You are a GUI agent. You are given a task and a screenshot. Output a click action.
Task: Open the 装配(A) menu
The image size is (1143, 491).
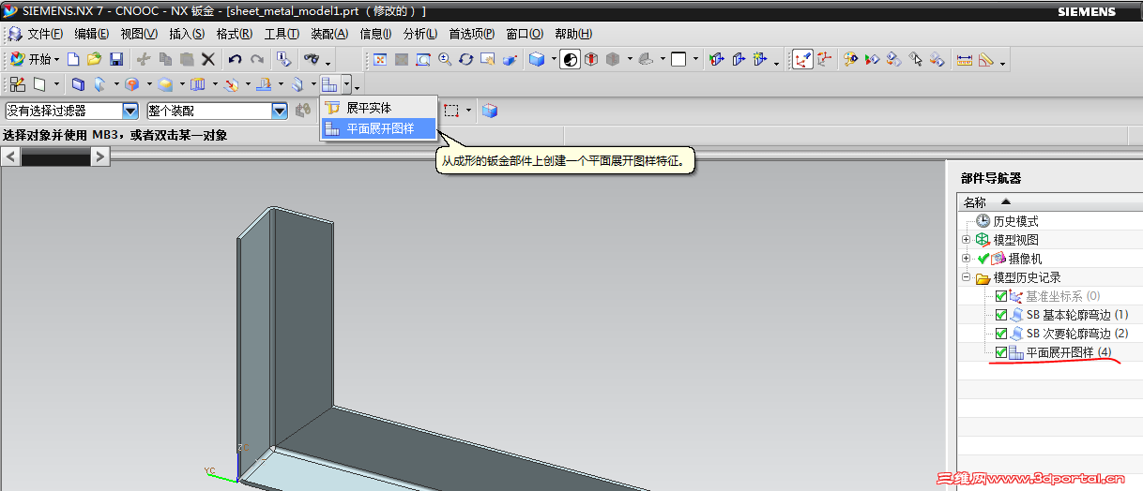click(329, 34)
